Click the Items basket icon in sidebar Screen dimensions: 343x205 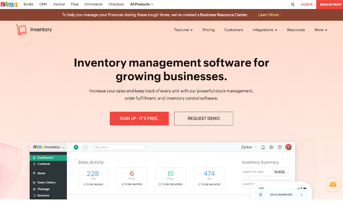coord(34,173)
